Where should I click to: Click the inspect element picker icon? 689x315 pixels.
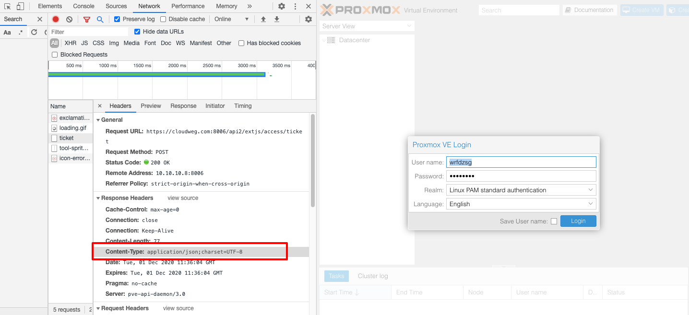(x=8, y=6)
